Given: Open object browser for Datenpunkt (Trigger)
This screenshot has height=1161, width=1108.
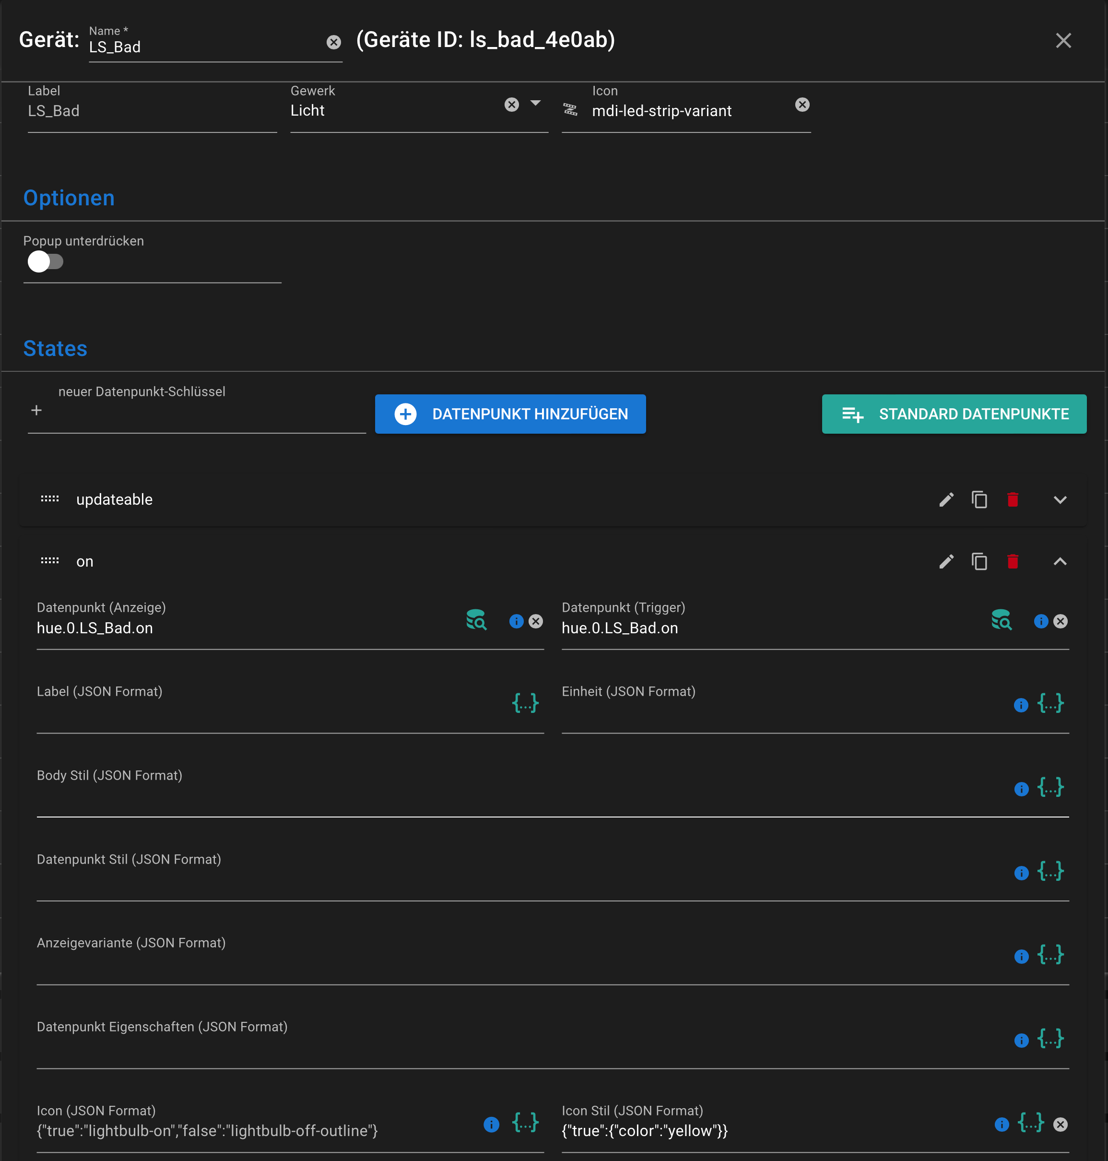Looking at the screenshot, I should click(x=1001, y=620).
